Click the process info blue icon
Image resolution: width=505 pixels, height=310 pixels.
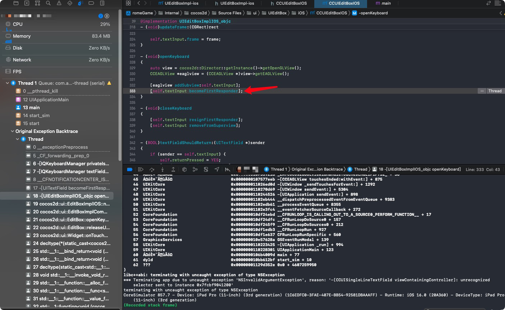point(101,16)
